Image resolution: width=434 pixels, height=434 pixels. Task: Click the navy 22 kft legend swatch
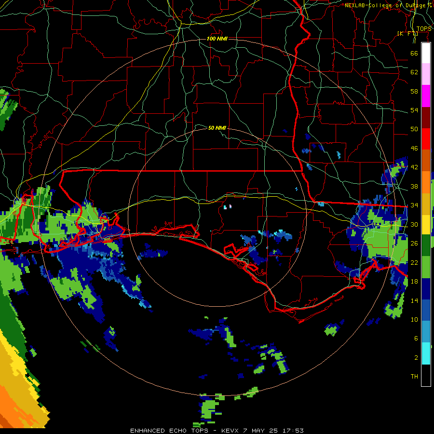[426, 288]
